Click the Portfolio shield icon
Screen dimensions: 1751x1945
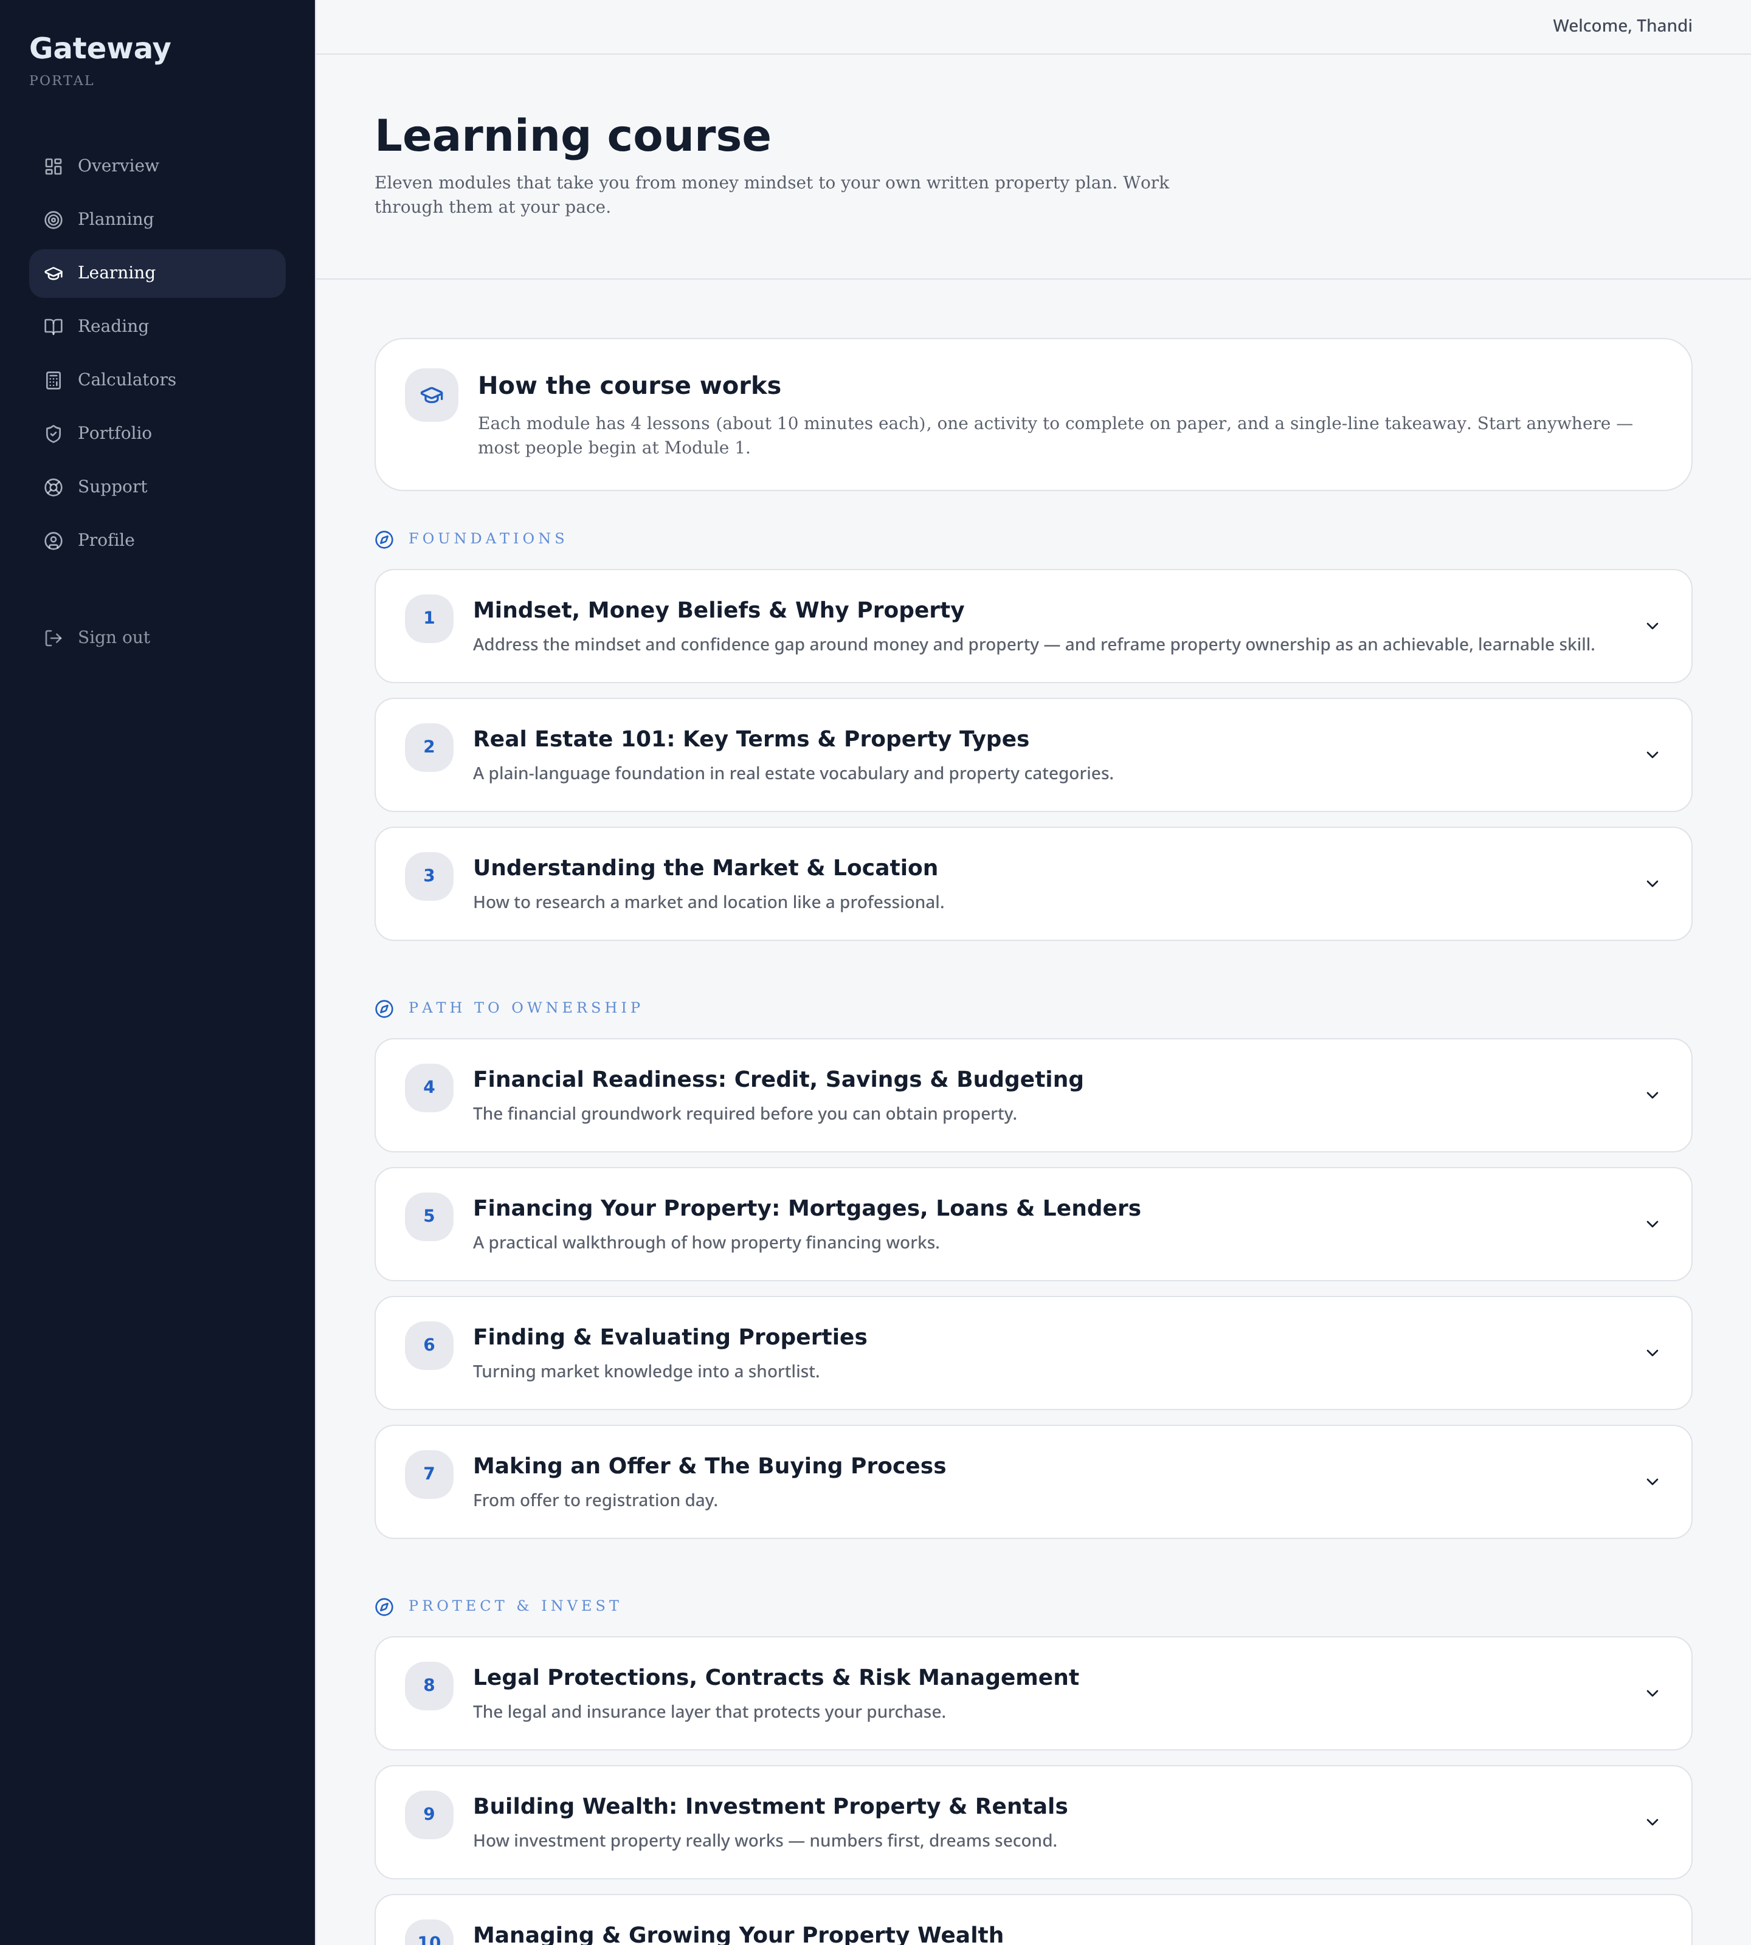pos(54,434)
